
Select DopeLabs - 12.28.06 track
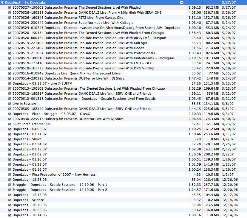click(x=30, y=180)
